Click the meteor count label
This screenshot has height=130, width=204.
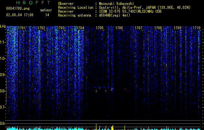[46, 10]
